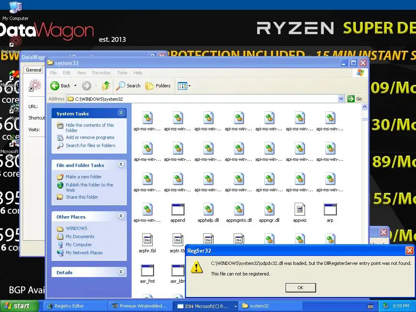Click Add or remove programs link
Image resolution: width=416 pixels, height=312 pixels.
(90, 137)
